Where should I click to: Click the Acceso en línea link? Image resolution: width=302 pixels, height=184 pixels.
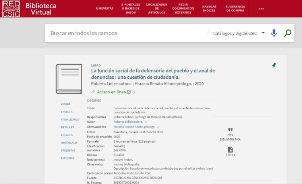coord(111,92)
